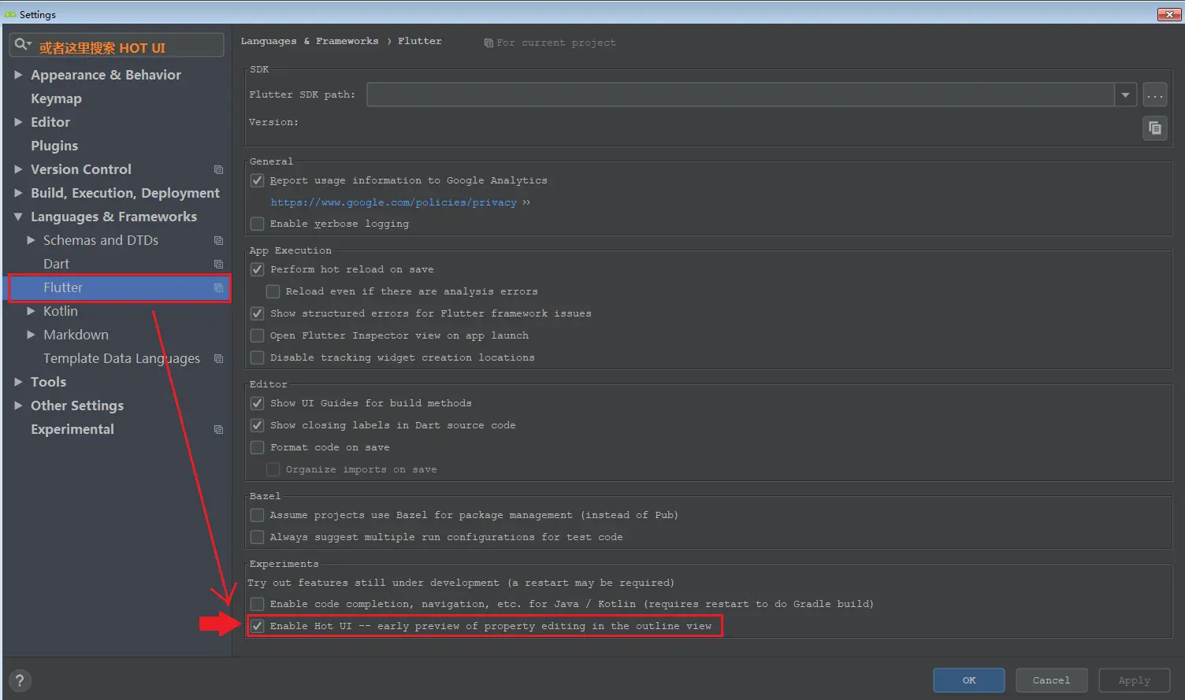1185x700 pixels.
Task: Select Template Data Languages item
Action: (x=121, y=358)
